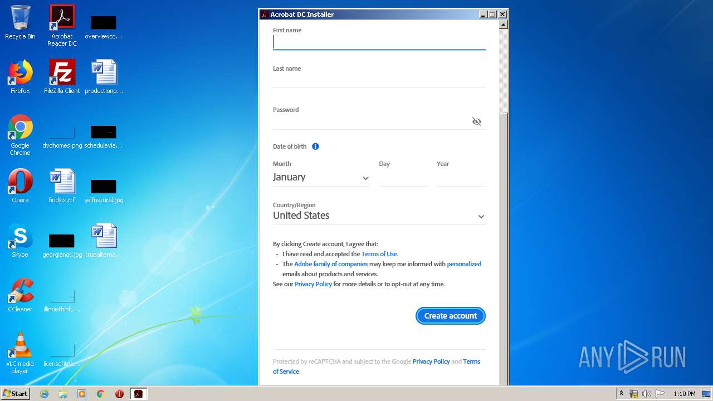Image resolution: width=713 pixels, height=401 pixels.
Task: Select dvdhomes.png file on desktop
Action: [62, 135]
